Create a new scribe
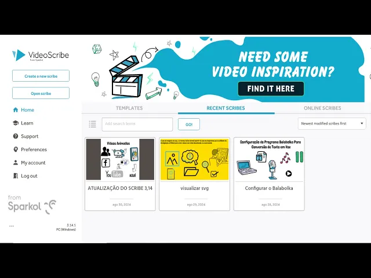 [x=41, y=76]
